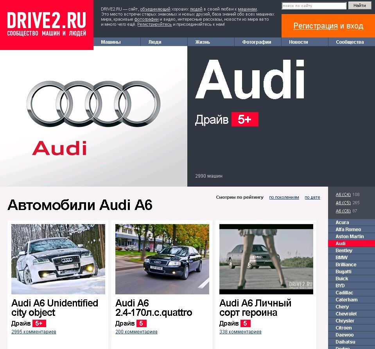
Task: Select Chrysler in brand list
Action: 352,321
